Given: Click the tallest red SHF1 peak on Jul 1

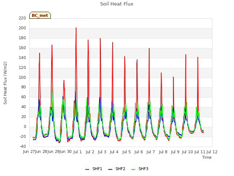Looking at the screenshot, I should pyautogui.click(x=76, y=28).
